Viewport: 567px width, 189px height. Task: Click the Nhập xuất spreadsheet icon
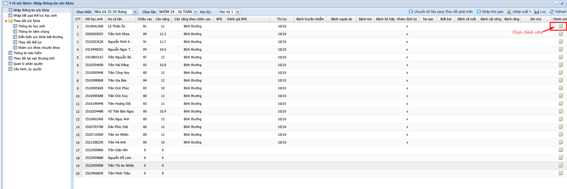(509, 12)
